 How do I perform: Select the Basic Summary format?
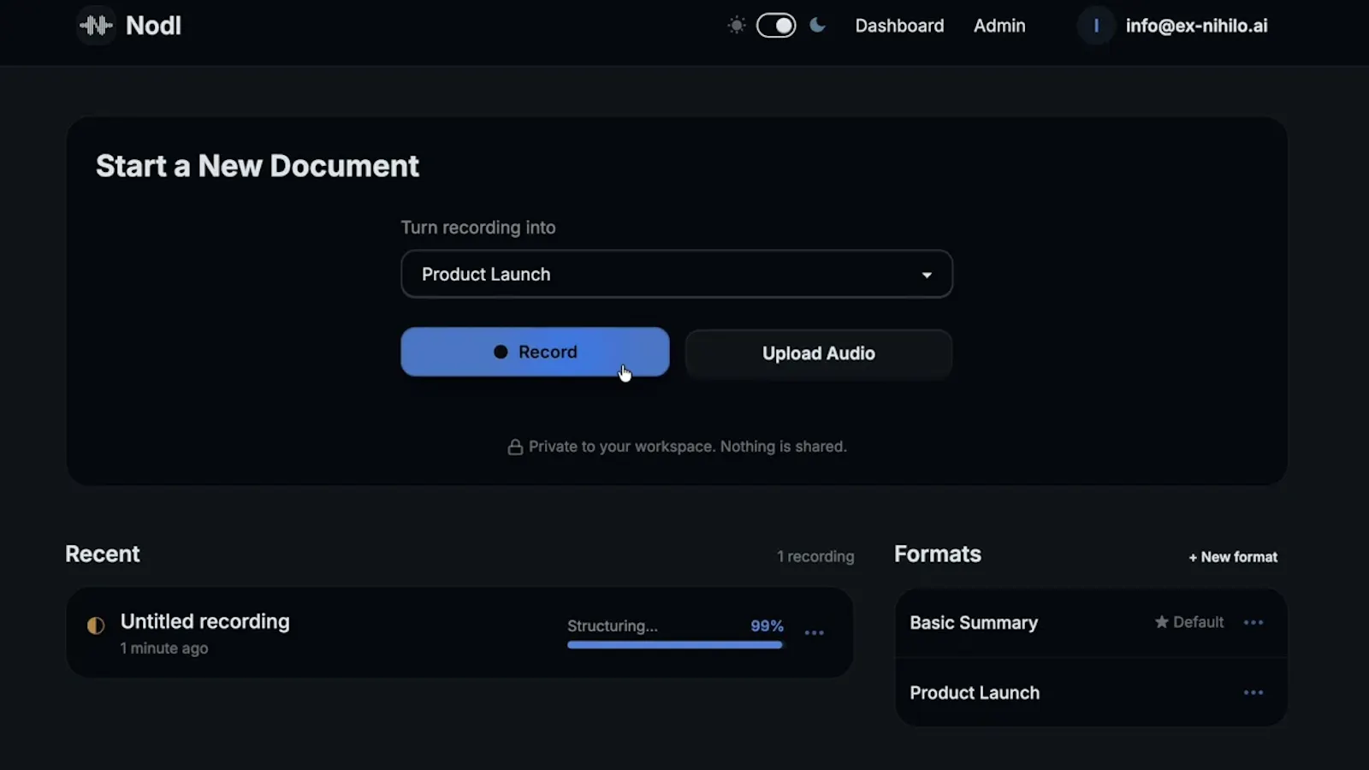click(1091, 623)
